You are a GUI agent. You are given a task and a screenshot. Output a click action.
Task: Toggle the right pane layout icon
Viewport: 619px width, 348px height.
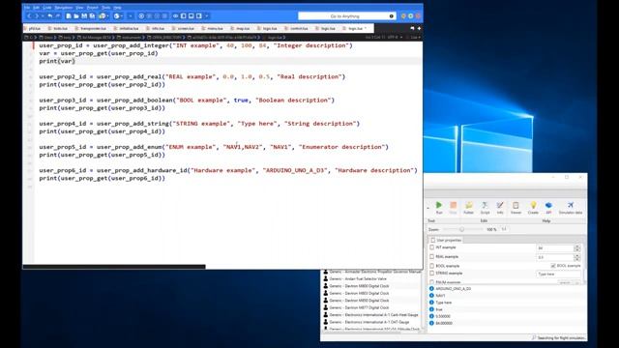(x=199, y=16)
